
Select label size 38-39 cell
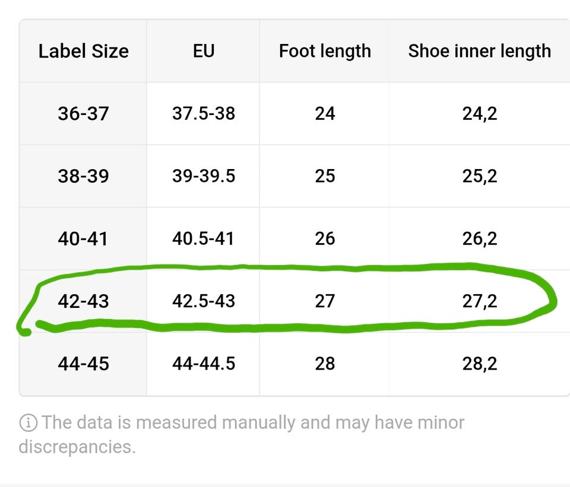83,176
